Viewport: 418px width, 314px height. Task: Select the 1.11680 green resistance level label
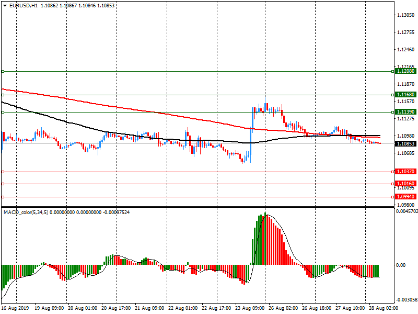pos(405,95)
